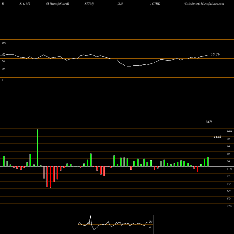Click the -40 label on the MR right axis
Image resolution: width=234 pixels, height=234 pixels.
(x=228, y=184)
